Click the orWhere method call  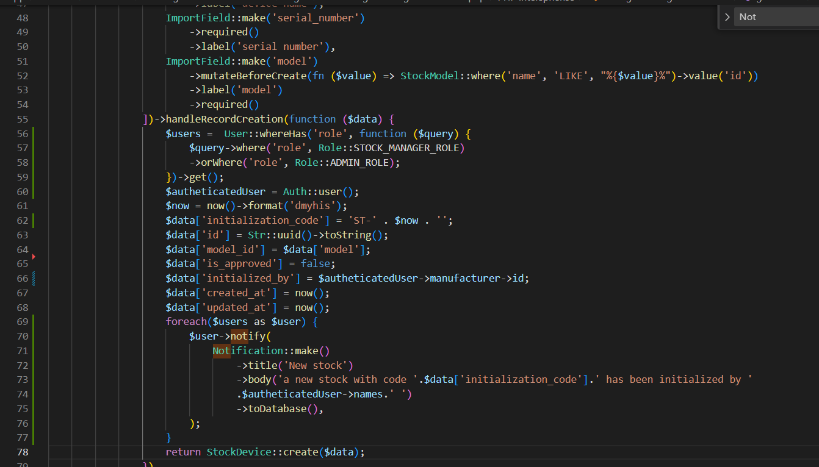[x=222, y=162]
